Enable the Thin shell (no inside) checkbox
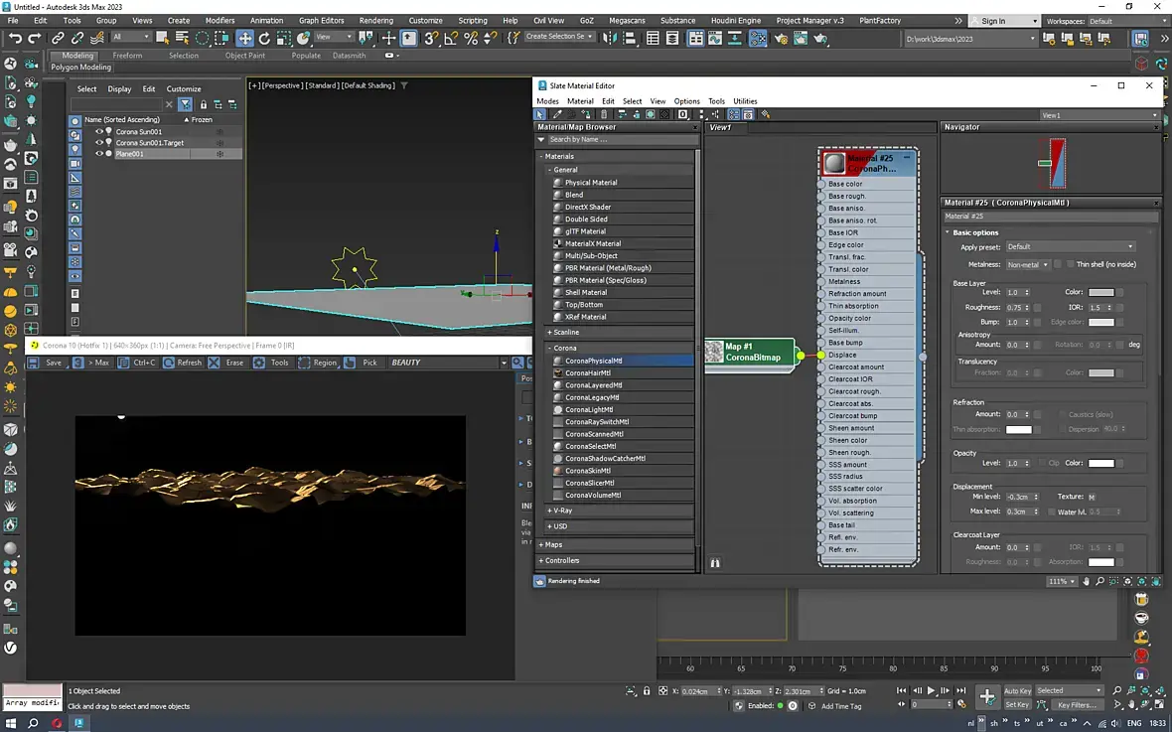Viewport: 1172px width, 732px height. pyautogui.click(x=1070, y=264)
